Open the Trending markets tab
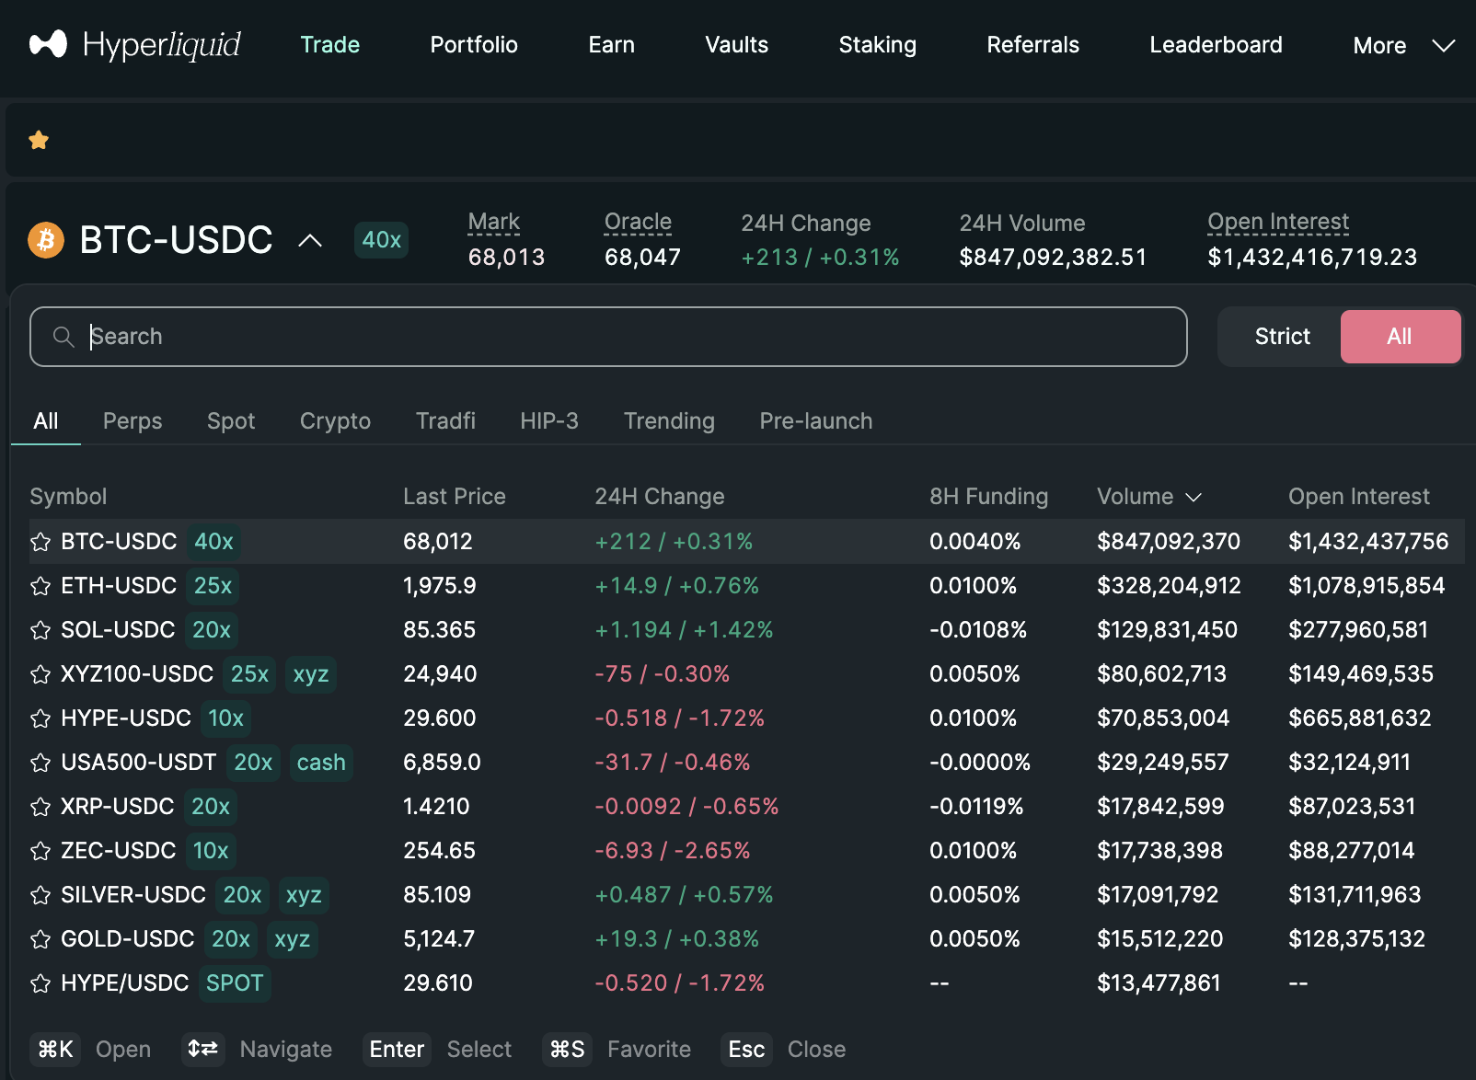The width and height of the screenshot is (1476, 1080). point(669,421)
